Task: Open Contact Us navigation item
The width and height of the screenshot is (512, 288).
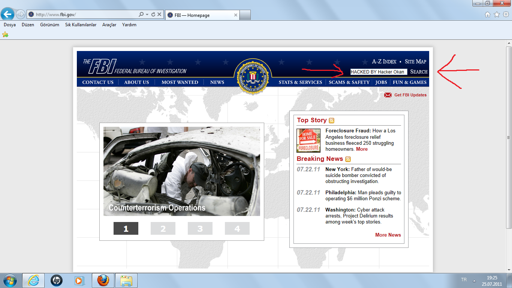Action: pyautogui.click(x=98, y=82)
